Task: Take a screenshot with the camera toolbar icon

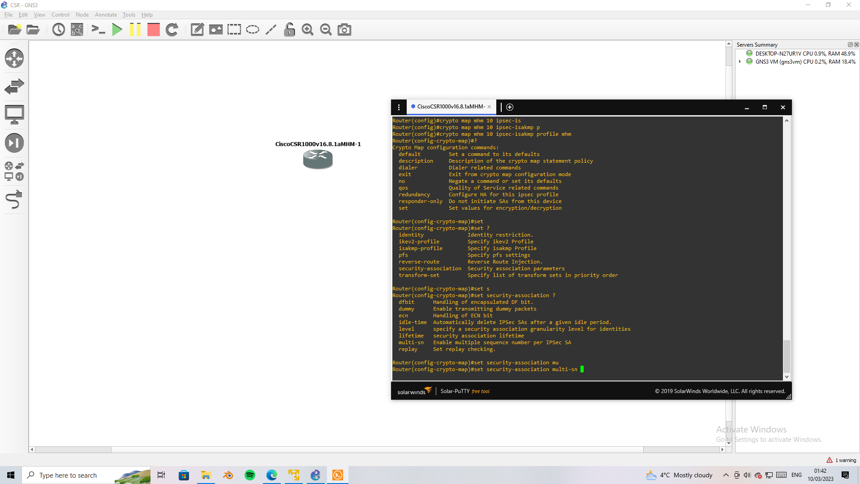Action: point(344,30)
